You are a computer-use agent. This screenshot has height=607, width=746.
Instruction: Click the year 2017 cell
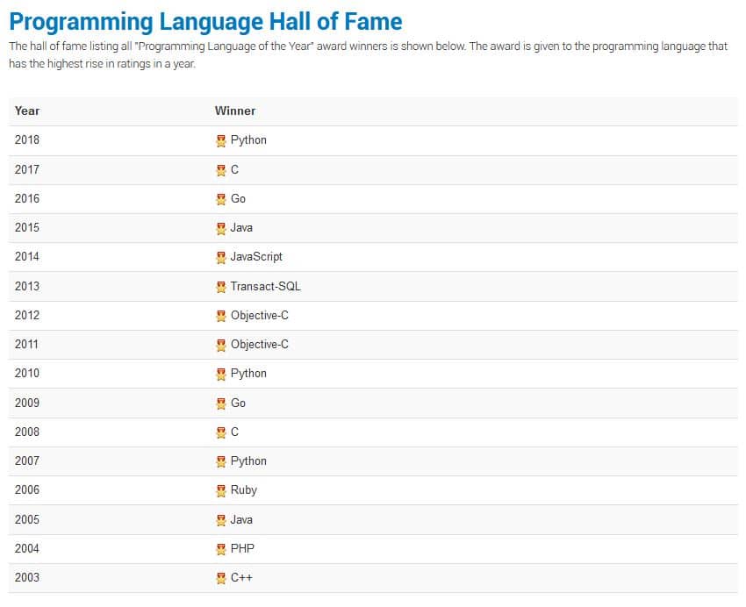click(x=27, y=169)
